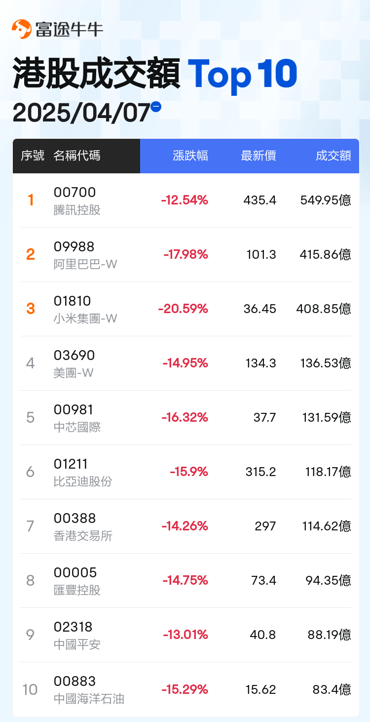The image size is (370, 722).
Task: Open 中國平安 02318 stock row
Action: point(186,635)
